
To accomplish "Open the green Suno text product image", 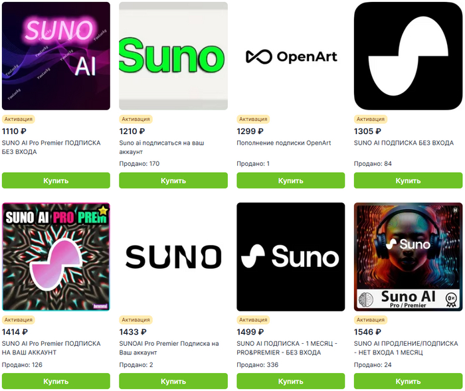I will pos(173,56).
